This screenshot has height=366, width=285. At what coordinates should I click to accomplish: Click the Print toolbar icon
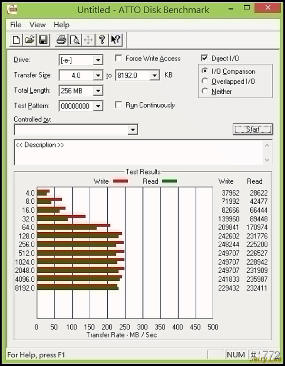(x=61, y=40)
